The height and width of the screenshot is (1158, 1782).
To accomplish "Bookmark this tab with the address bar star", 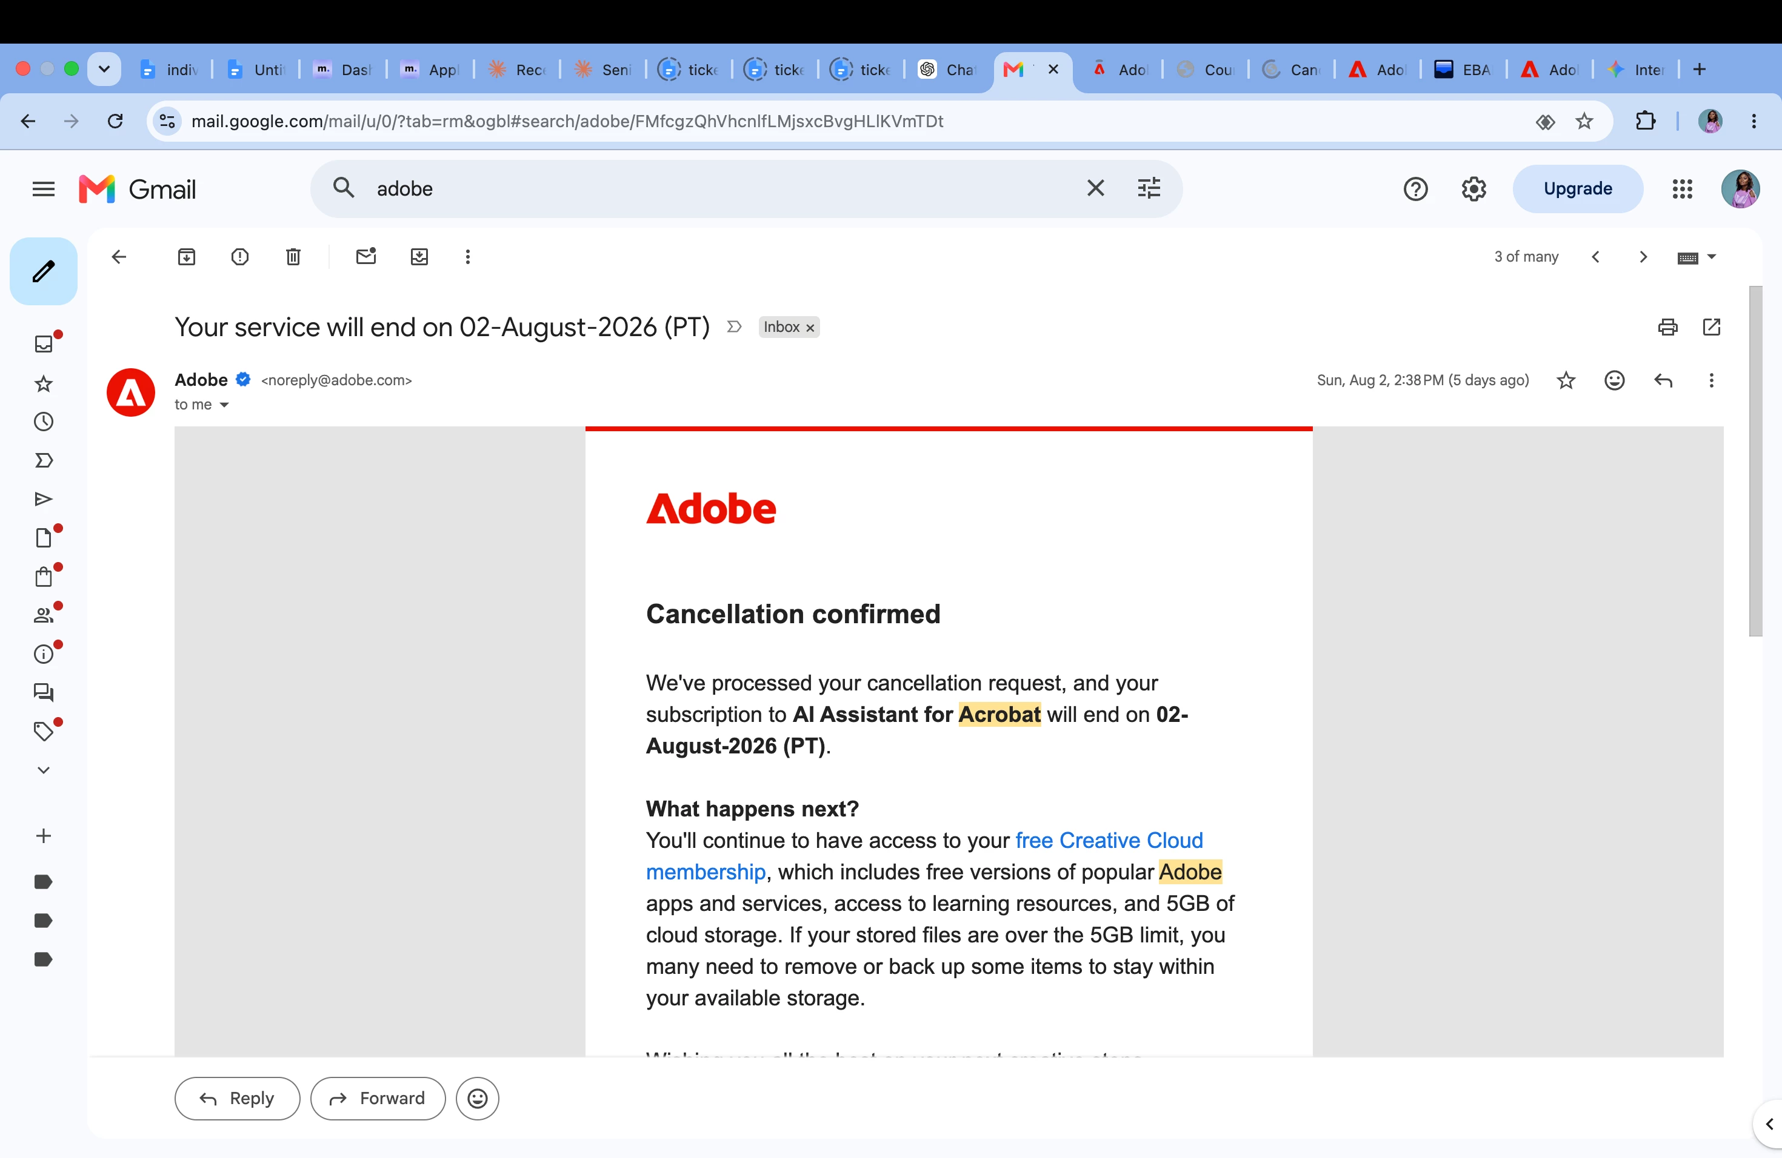I will pyautogui.click(x=1584, y=121).
